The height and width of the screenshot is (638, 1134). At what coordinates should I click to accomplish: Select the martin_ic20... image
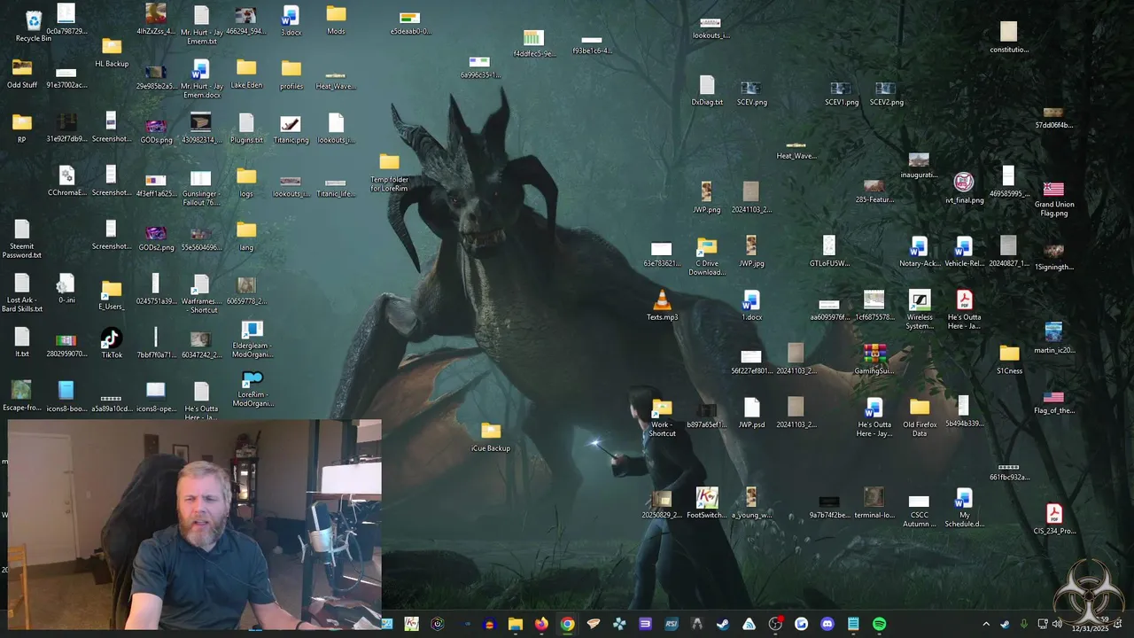point(1054,338)
